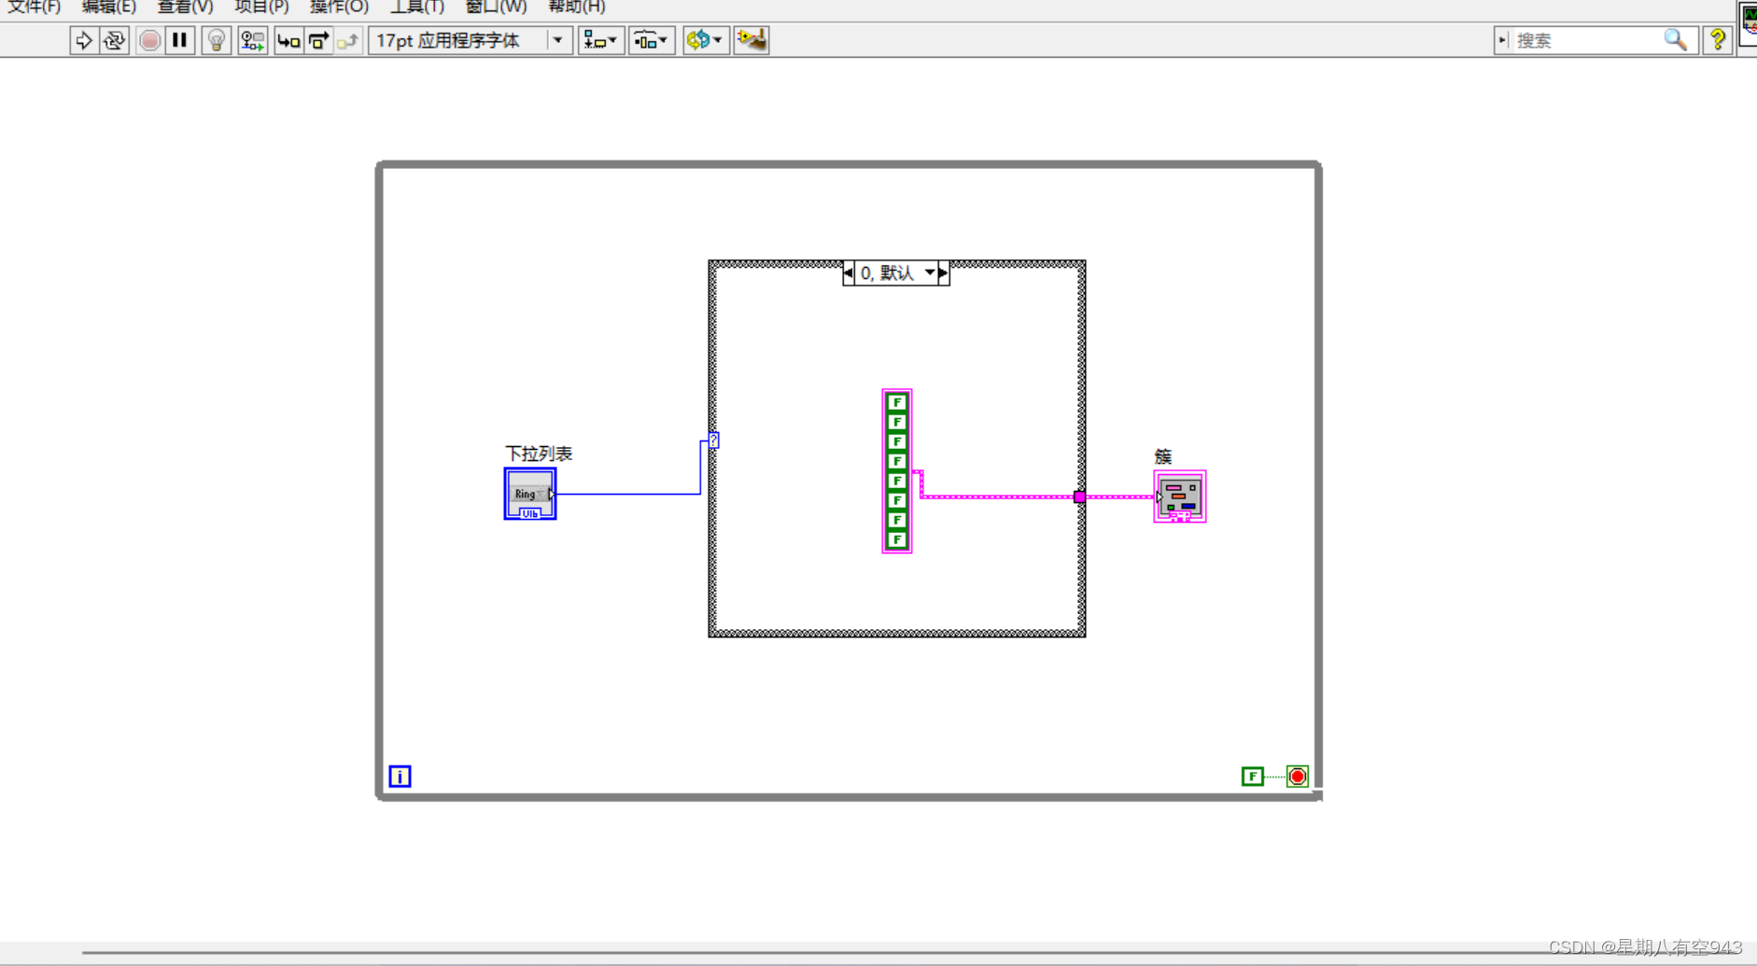Toggle Highlight Execution light bulb
The width and height of the screenshot is (1757, 966).
tap(217, 40)
